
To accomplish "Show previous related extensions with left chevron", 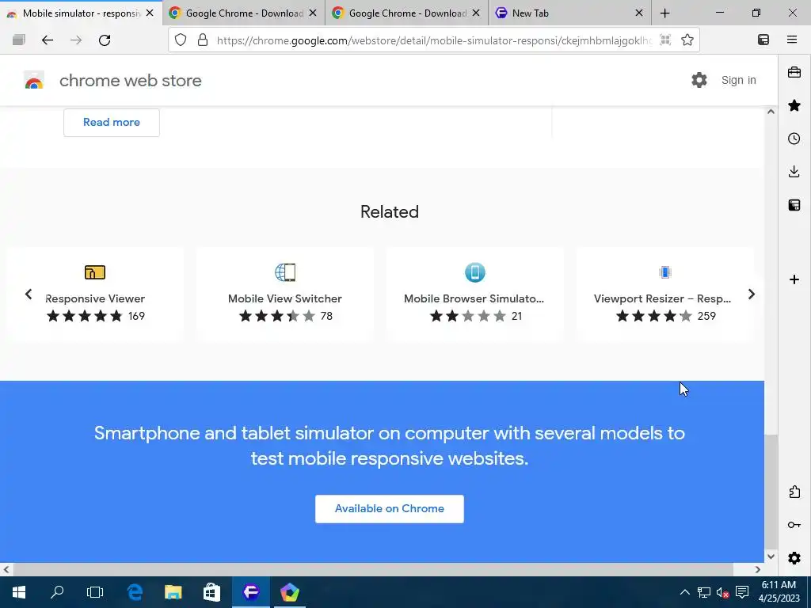I will [29, 294].
